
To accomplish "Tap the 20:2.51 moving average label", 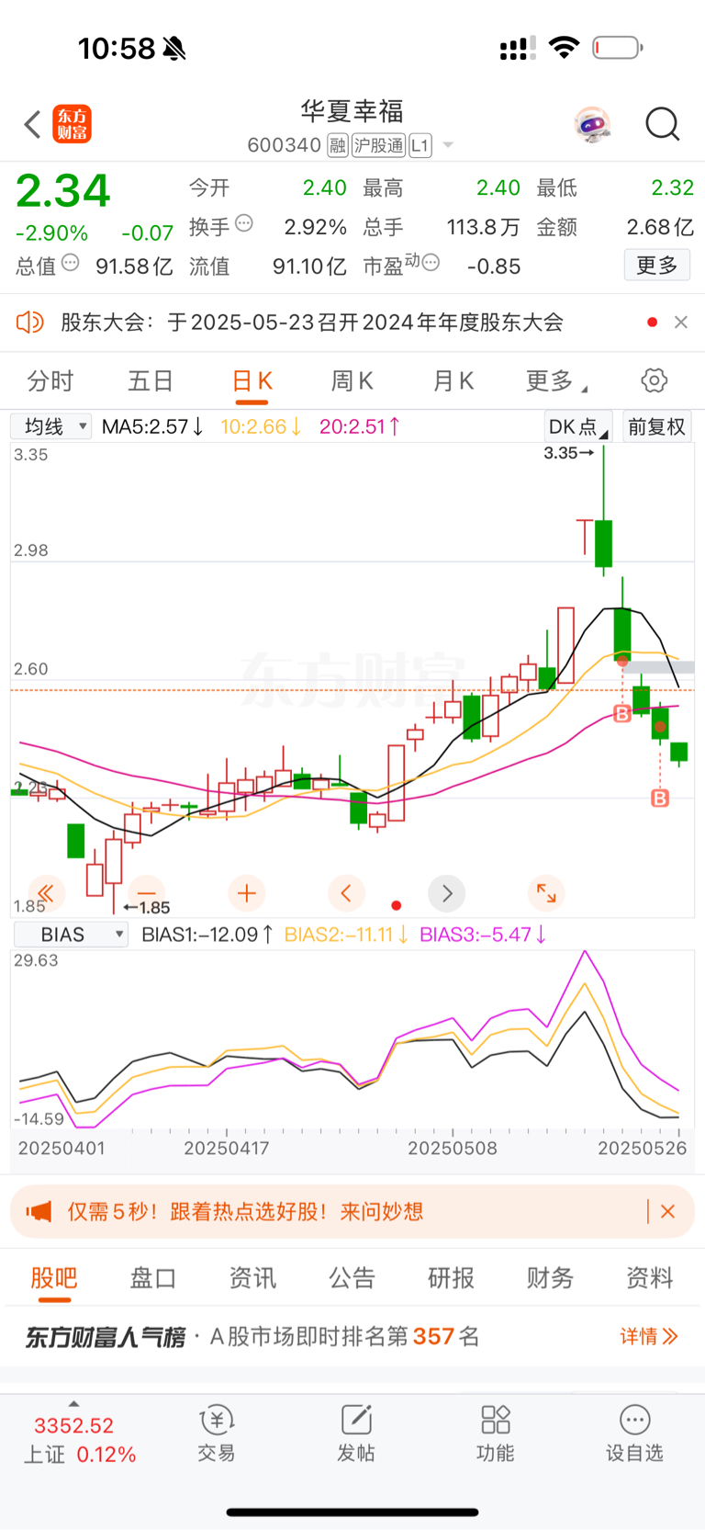I will [360, 426].
